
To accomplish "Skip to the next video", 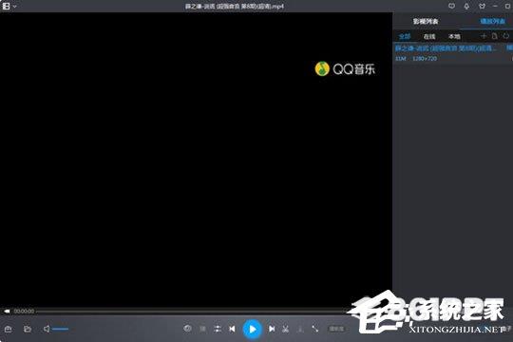I will [272, 329].
